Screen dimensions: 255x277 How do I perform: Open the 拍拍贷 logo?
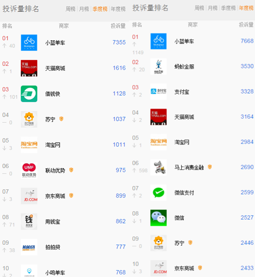29,247
